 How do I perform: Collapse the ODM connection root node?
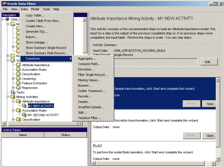[x=2, y=19]
